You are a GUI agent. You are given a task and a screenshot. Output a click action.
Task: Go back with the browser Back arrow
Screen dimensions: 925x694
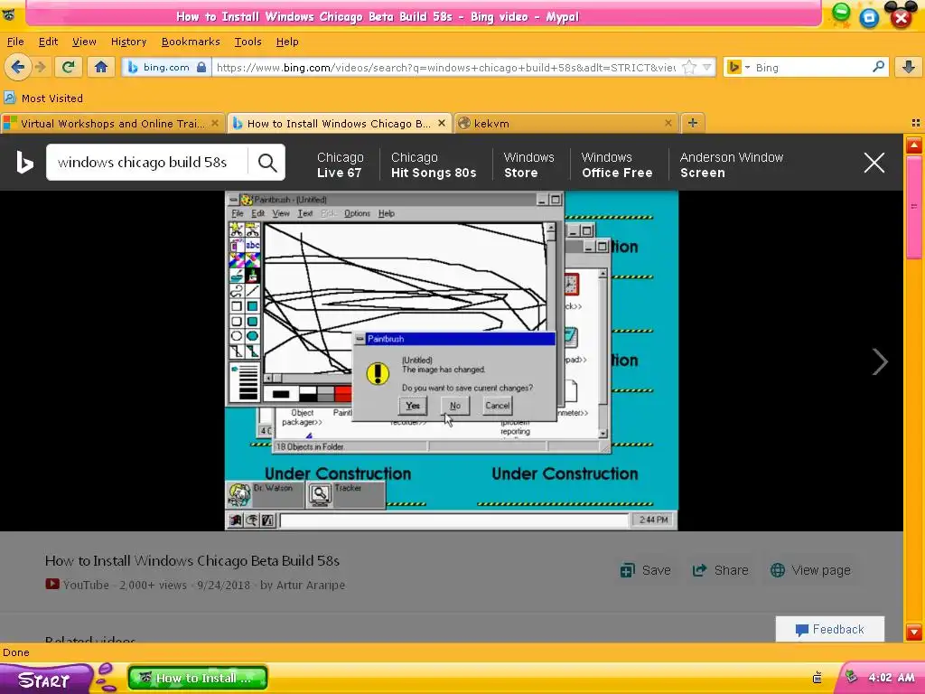tap(18, 67)
